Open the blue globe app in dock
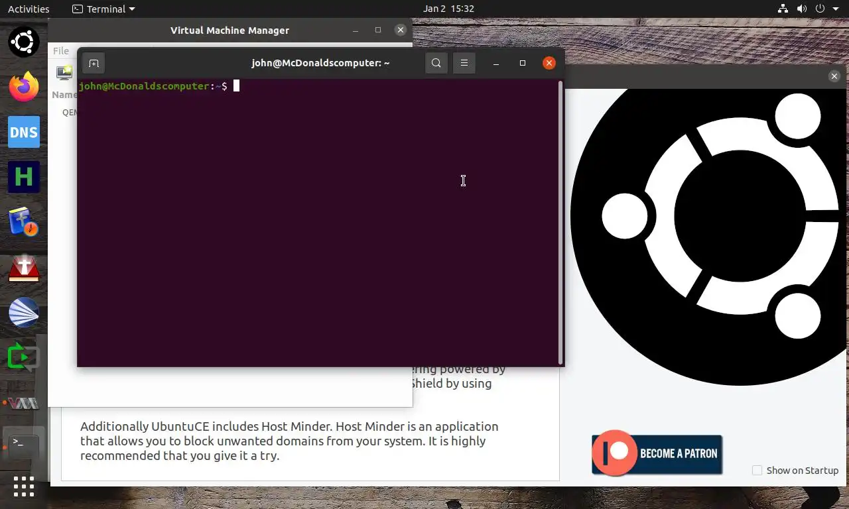Screen dimensions: 849x509 coord(24,312)
